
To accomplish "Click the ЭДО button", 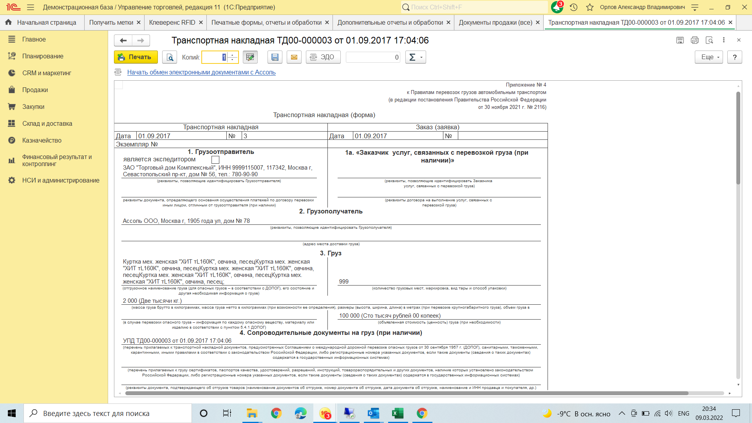I will [323, 57].
